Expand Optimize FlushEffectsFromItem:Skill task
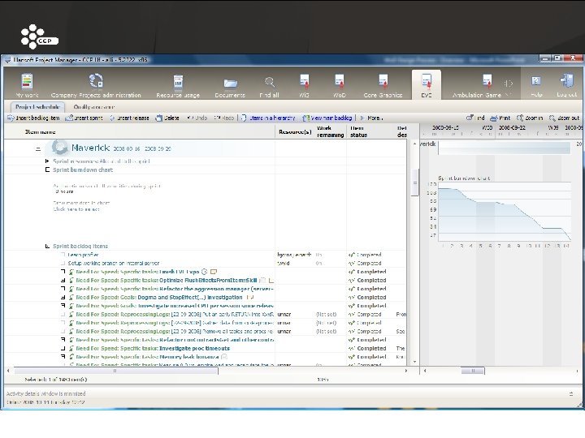Viewport: 585px width, 438px height. pyautogui.click(x=63, y=281)
